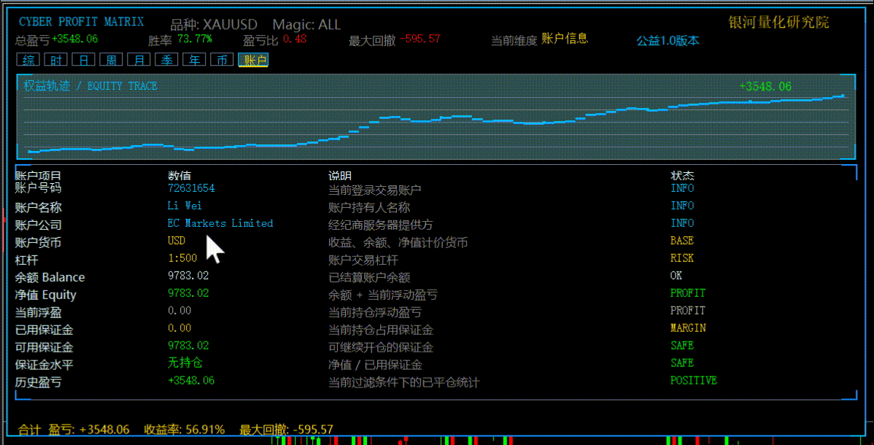Click the 经纪商服务器提供方 description
Image resolution: width=874 pixels, height=445 pixels.
pos(381,225)
